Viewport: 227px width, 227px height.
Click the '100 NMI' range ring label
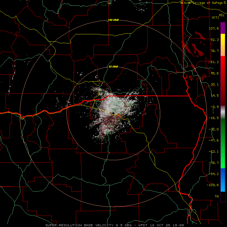[x=113, y=20]
